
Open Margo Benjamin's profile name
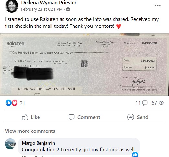39,143
